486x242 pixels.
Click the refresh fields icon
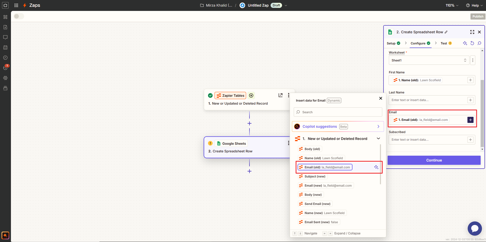click(472, 43)
